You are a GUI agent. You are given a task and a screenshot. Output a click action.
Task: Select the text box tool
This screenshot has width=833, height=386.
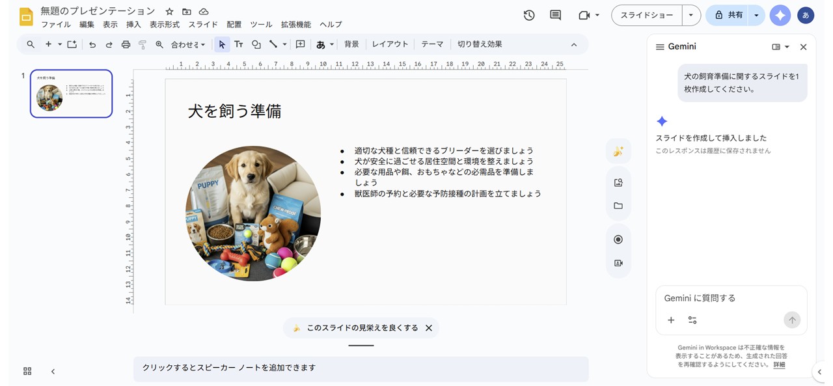point(239,44)
